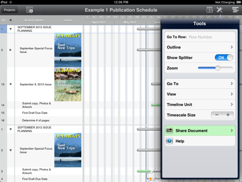Screen dimensions: 242x182
Task: Open the View submenu
Action: (199, 94)
